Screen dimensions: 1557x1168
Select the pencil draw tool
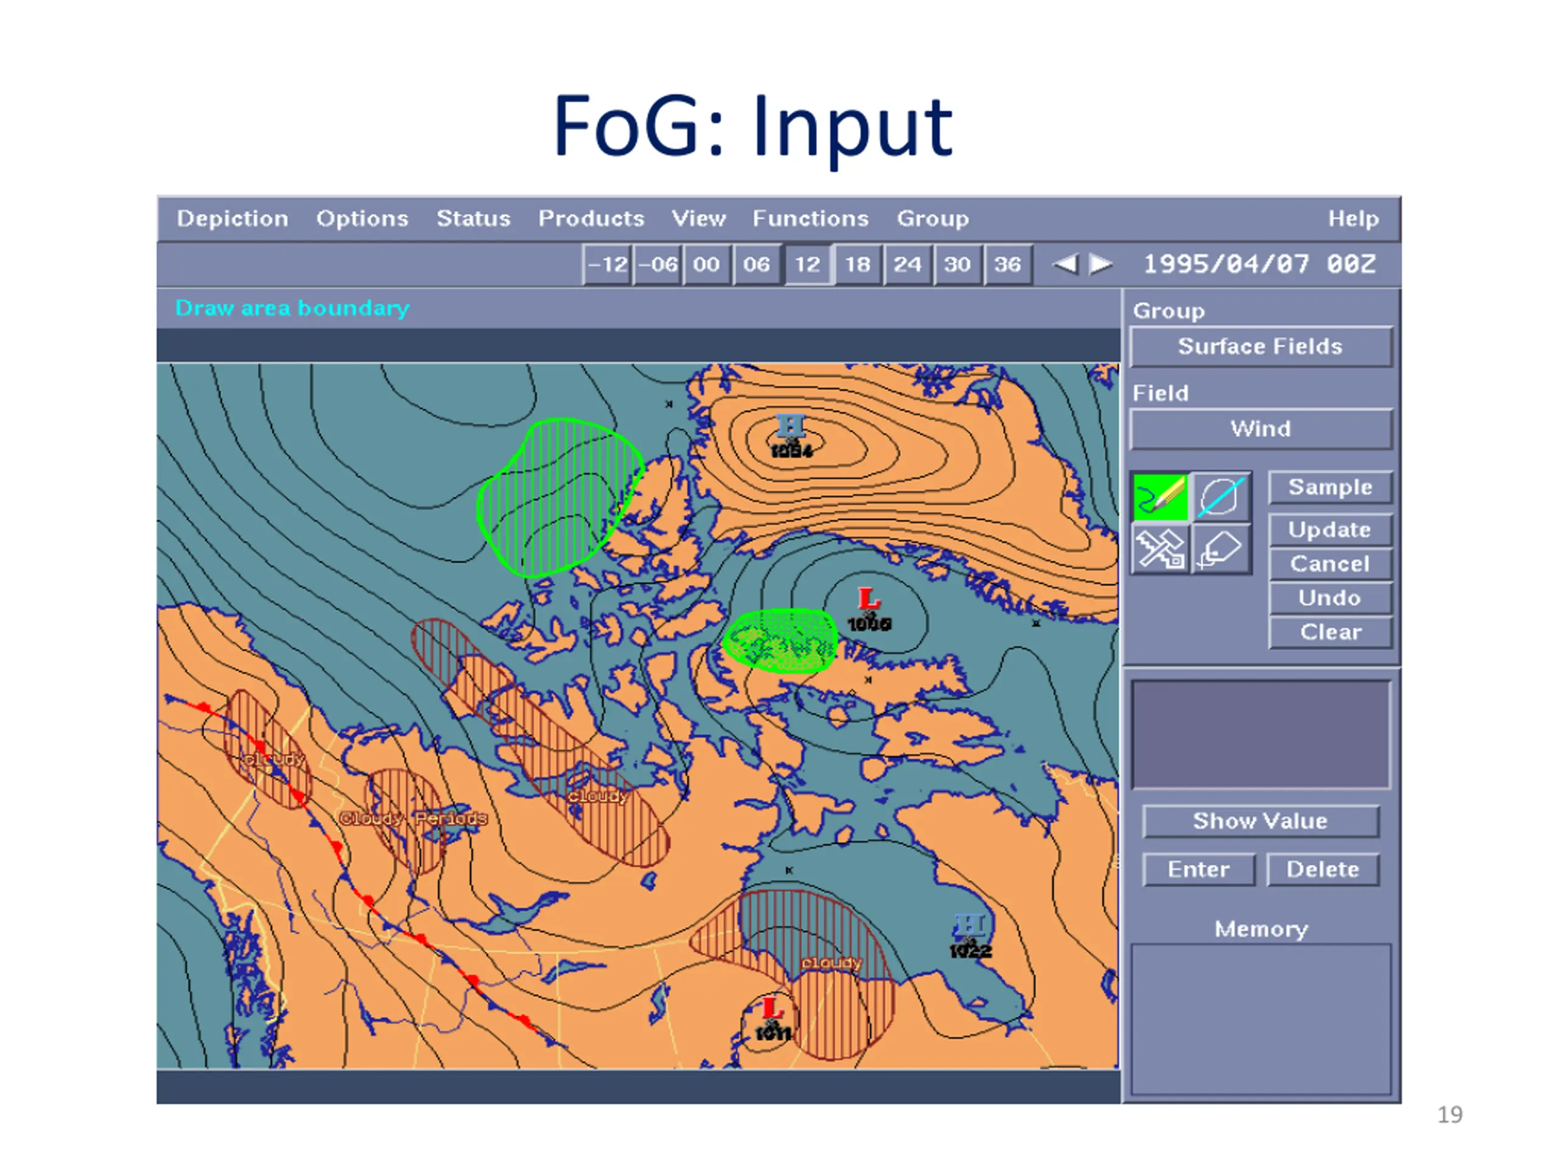tap(1160, 496)
